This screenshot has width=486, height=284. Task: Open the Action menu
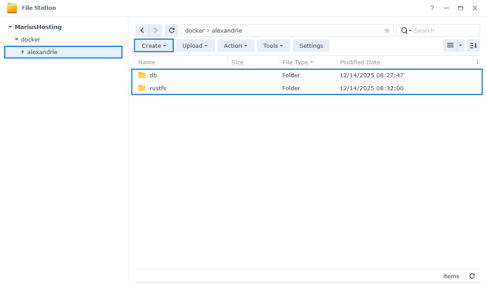pos(235,45)
